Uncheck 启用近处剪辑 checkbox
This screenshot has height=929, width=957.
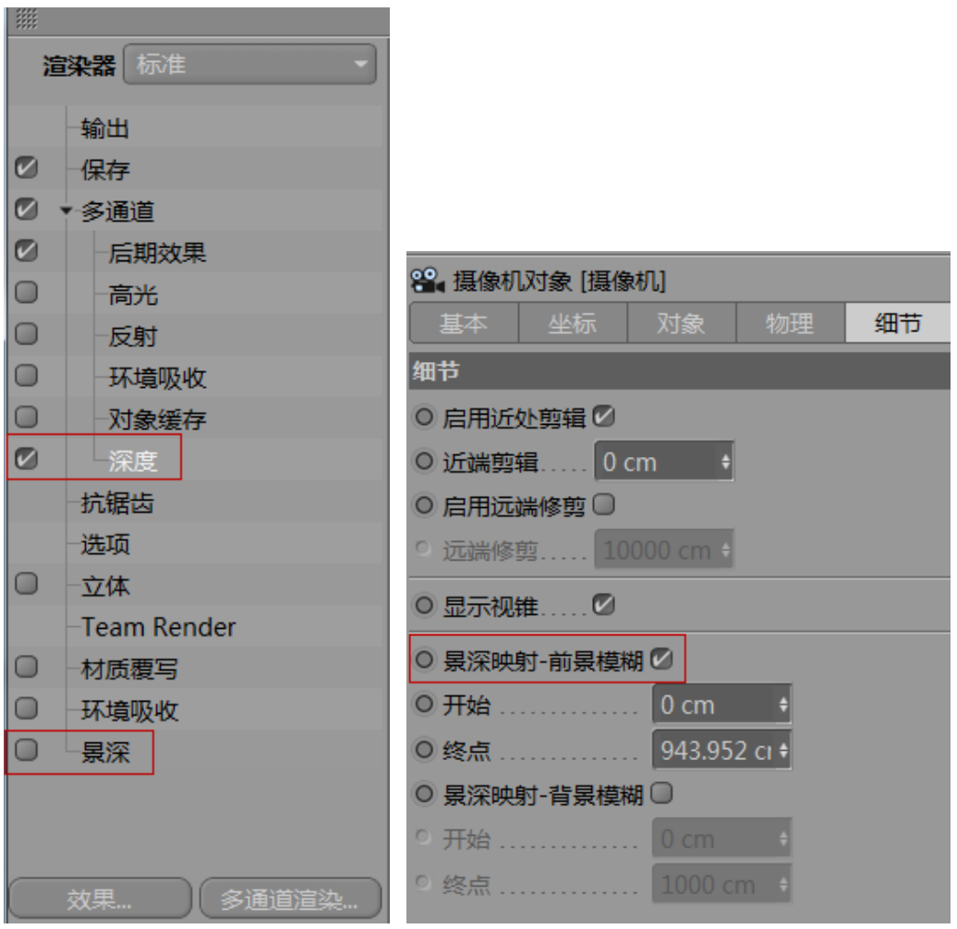tap(603, 416)
